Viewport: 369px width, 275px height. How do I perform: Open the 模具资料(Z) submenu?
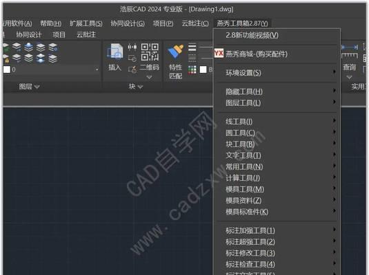[277, 200]
